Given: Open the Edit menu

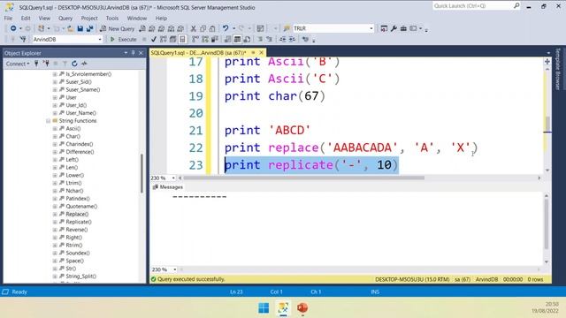Looking at the screenshot, I should [26, 18].
